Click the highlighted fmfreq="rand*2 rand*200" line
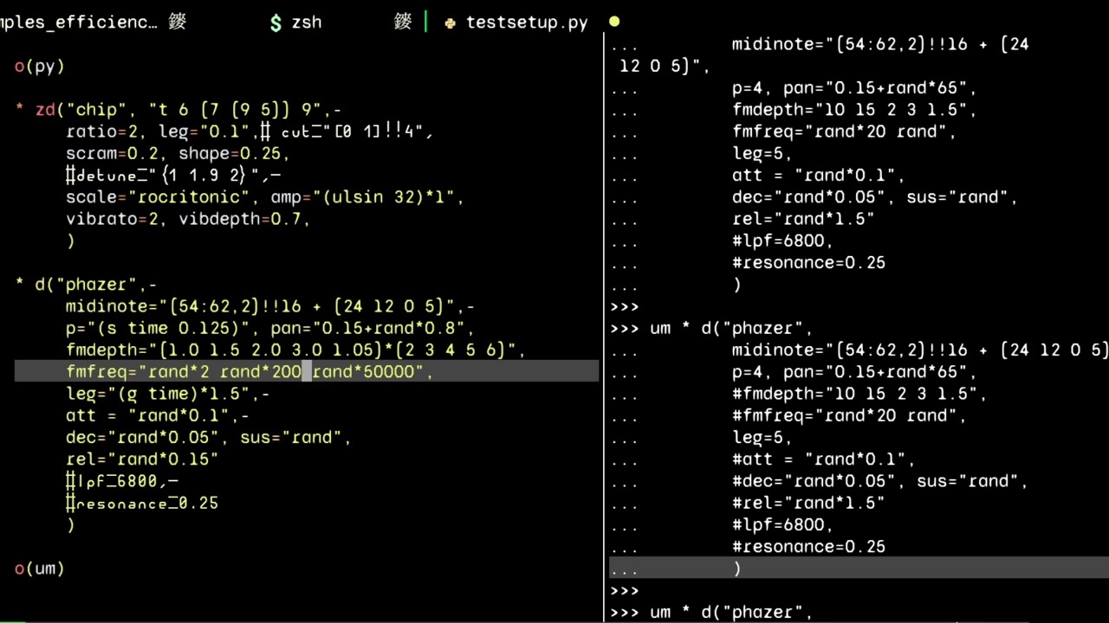Screen dimensions: 1109x623 pos(307,372)
